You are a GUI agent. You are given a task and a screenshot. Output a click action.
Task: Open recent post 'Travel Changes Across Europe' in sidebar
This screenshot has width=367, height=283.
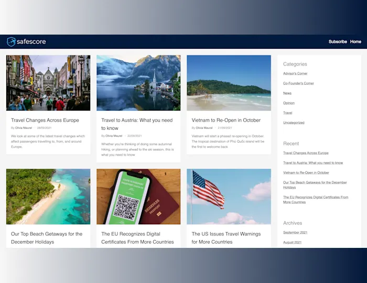pyautogui.click(x=306, y=153)
